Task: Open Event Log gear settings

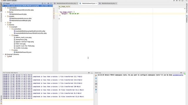Action: tap(181, 73)
